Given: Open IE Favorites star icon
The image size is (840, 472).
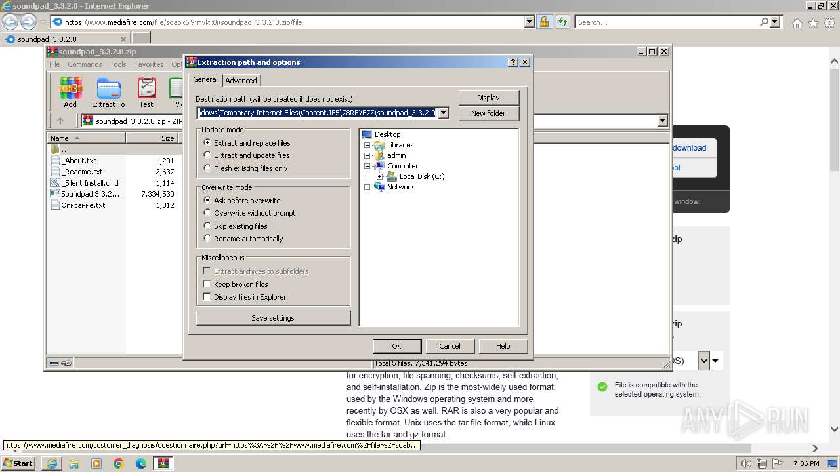Looking at the screenshot, I should click(813, 23).
